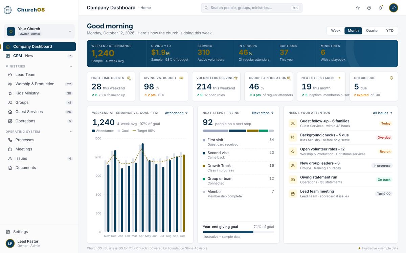Open Company Dashboard in sidebar

pyautogui.click(x=39, y=47)
